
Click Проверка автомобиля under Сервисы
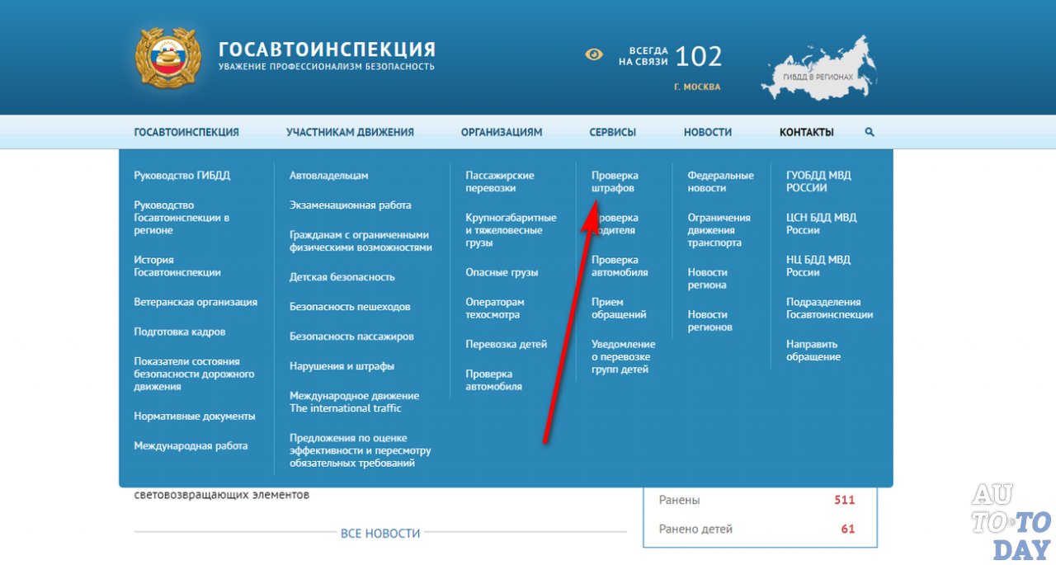click(621, 266)
